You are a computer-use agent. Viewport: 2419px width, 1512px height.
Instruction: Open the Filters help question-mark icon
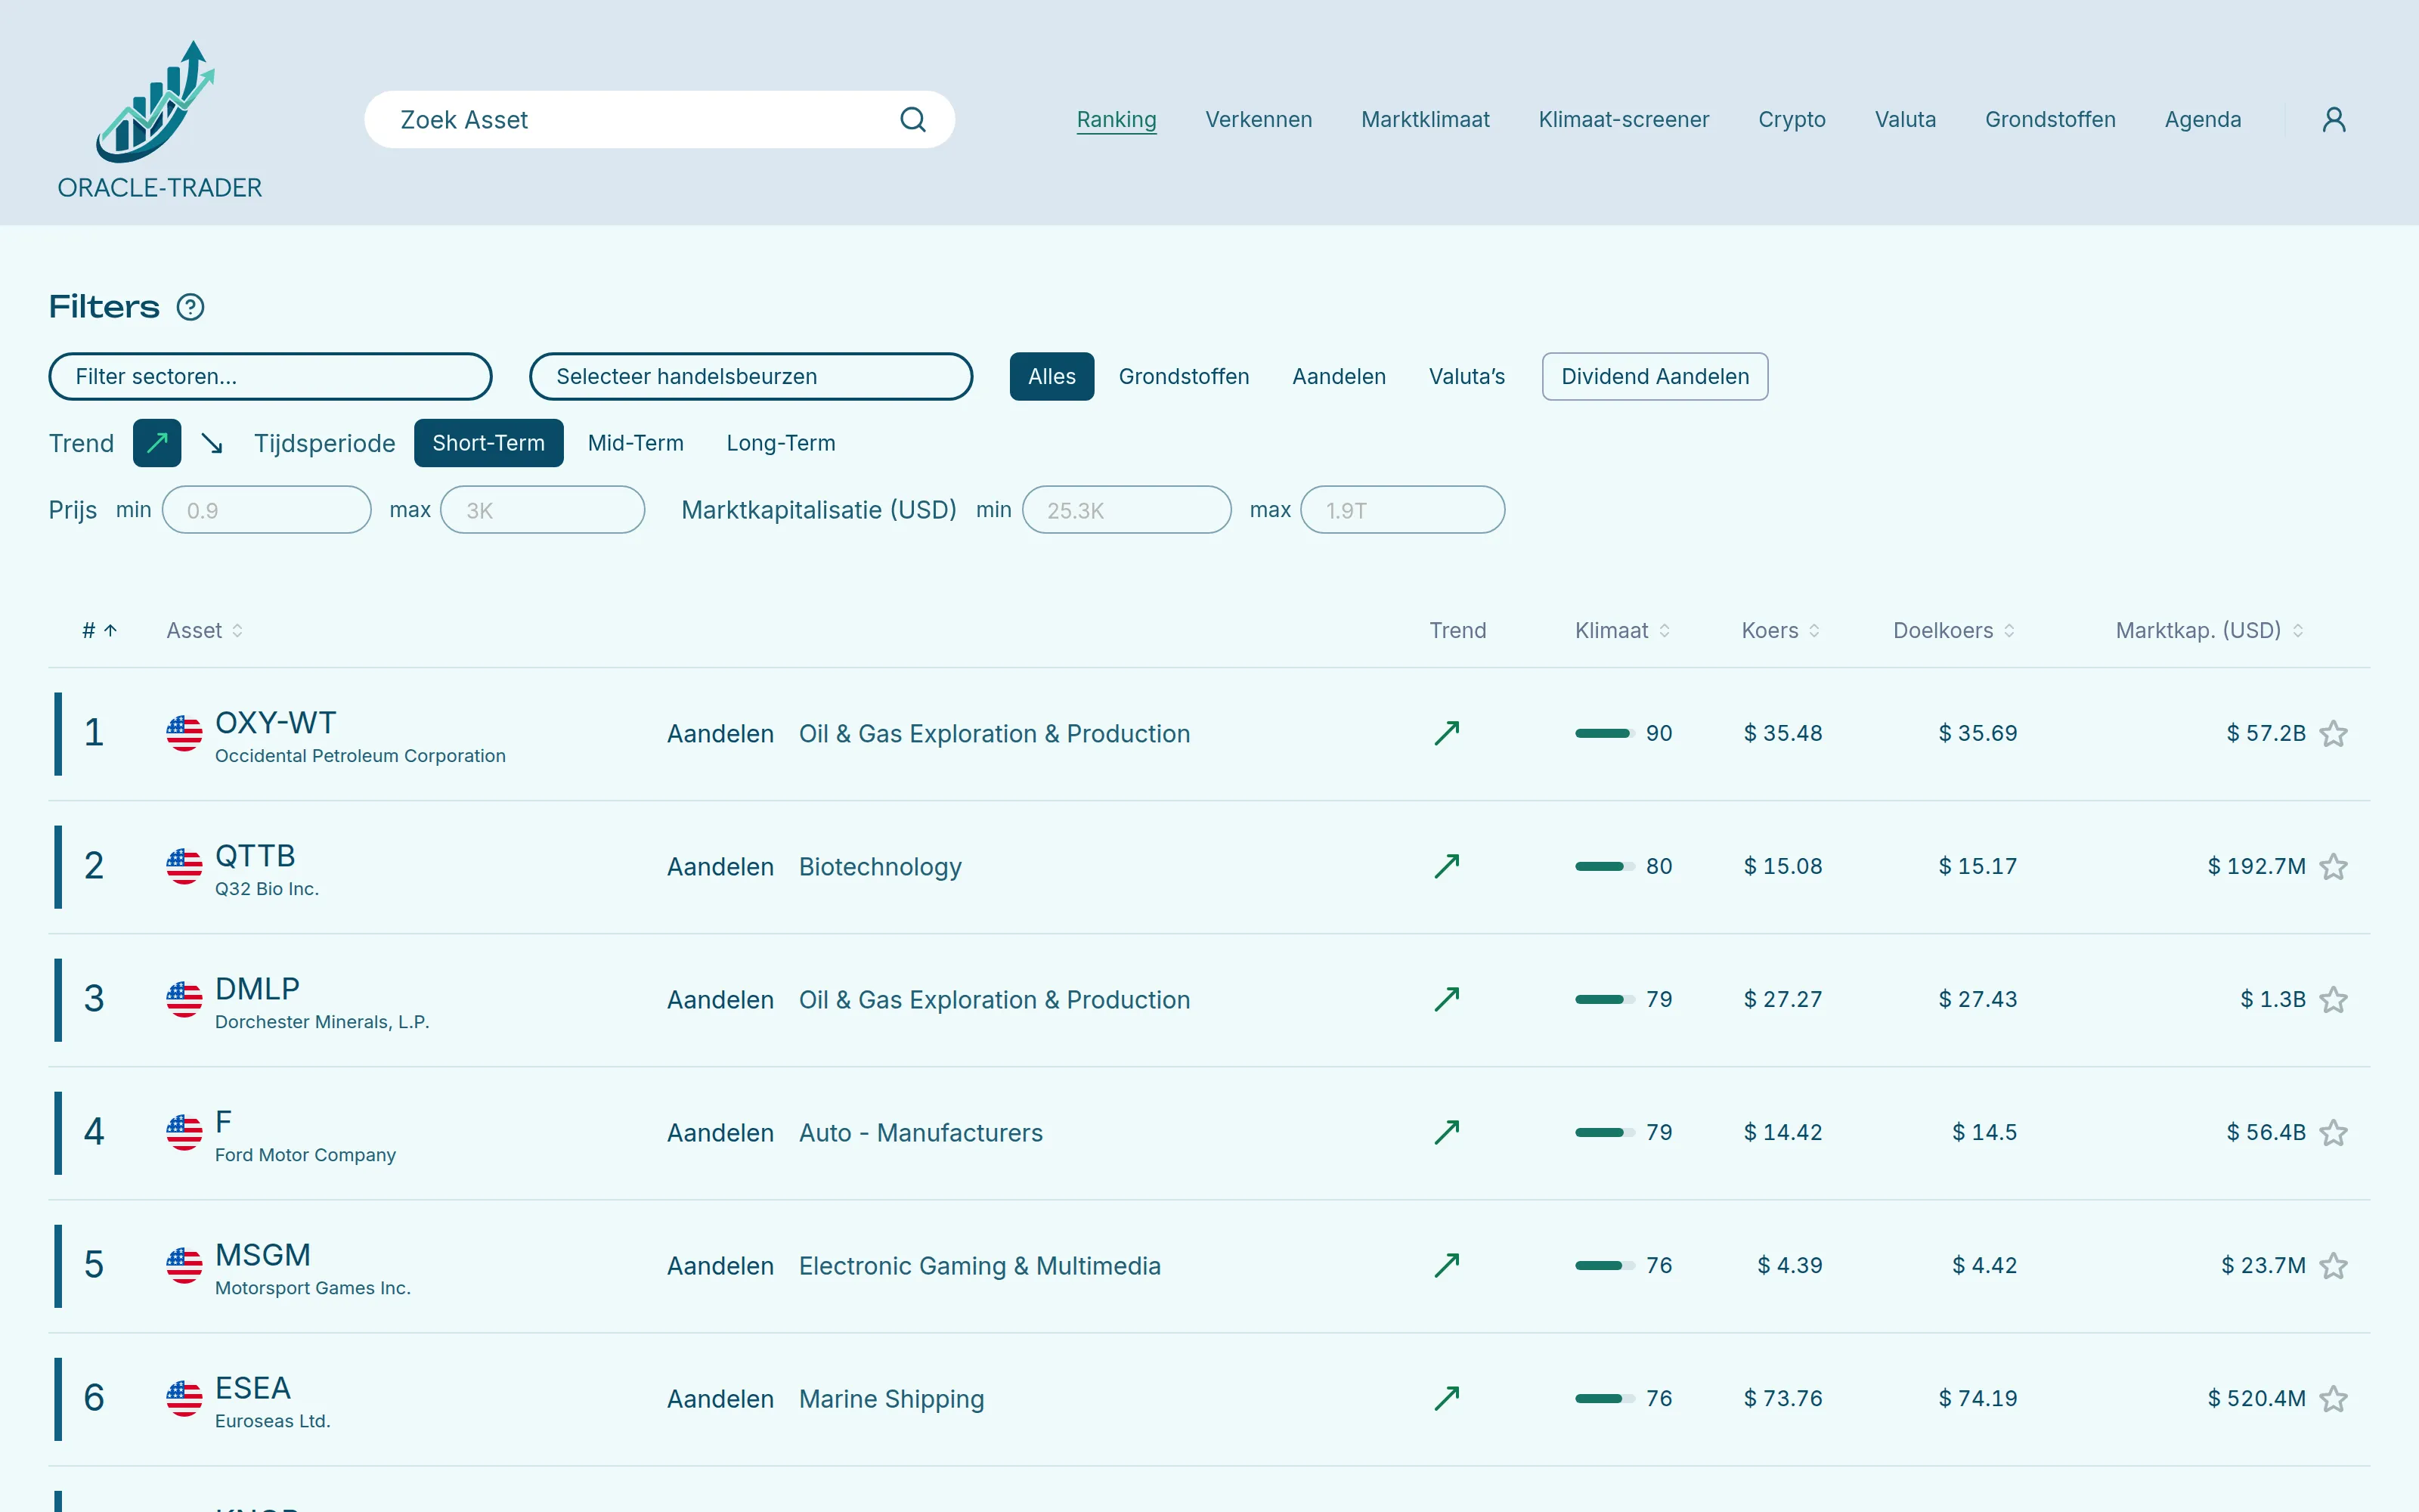tap(190, 307)
